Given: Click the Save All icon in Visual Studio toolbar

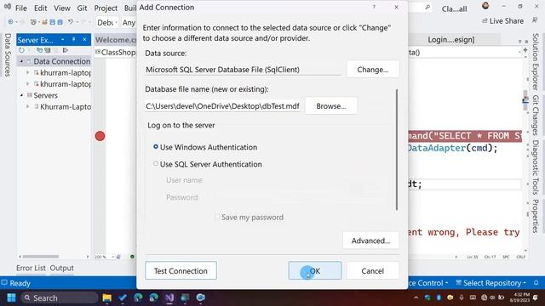Looking at the screenshot, I should click(x=60, y=22).
